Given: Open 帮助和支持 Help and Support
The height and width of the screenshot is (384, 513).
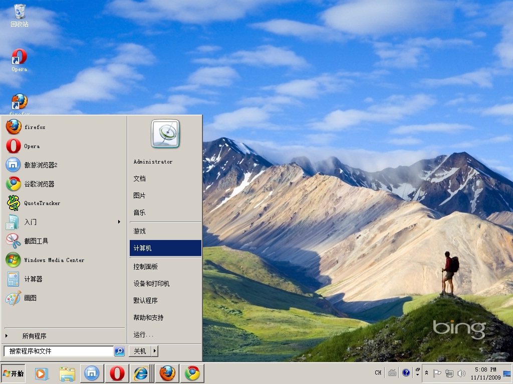Looking at the screenshot, I should point(165,317).
